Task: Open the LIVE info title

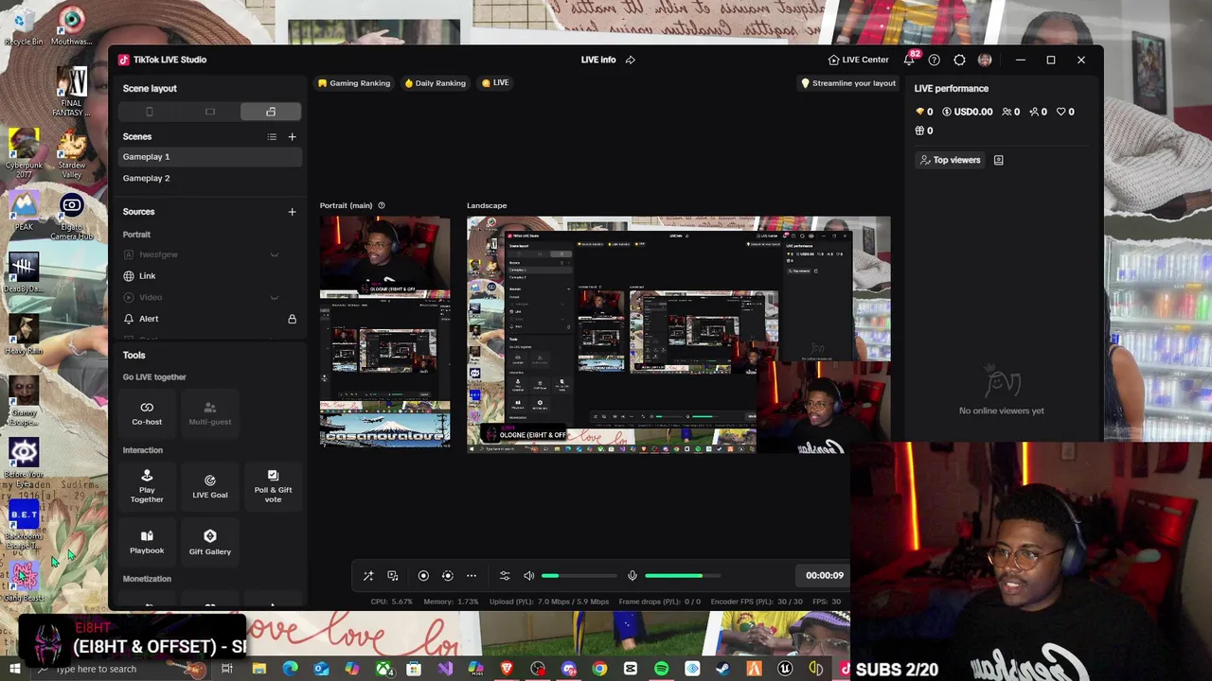Action: coord(598,60)
